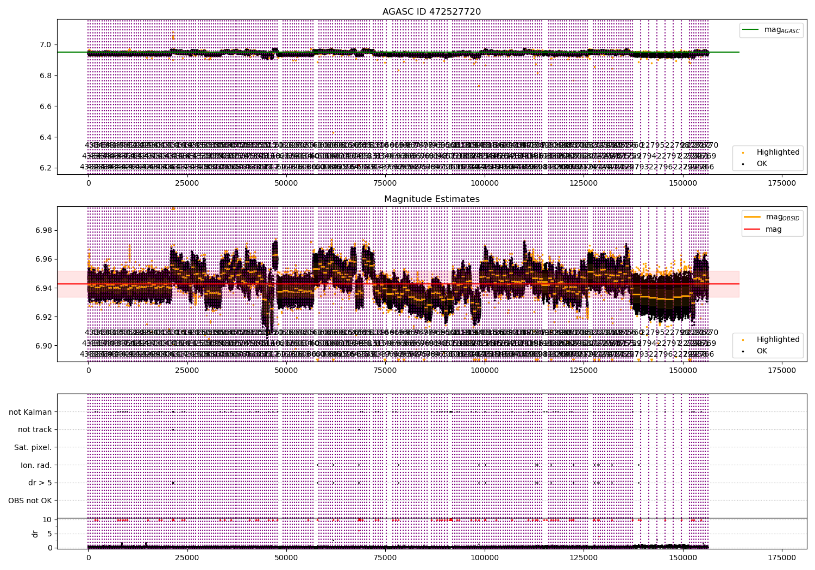Click the 'not Kalman' axis label
The height and width of the screenshot is (570, 815).
click(30, 412)
